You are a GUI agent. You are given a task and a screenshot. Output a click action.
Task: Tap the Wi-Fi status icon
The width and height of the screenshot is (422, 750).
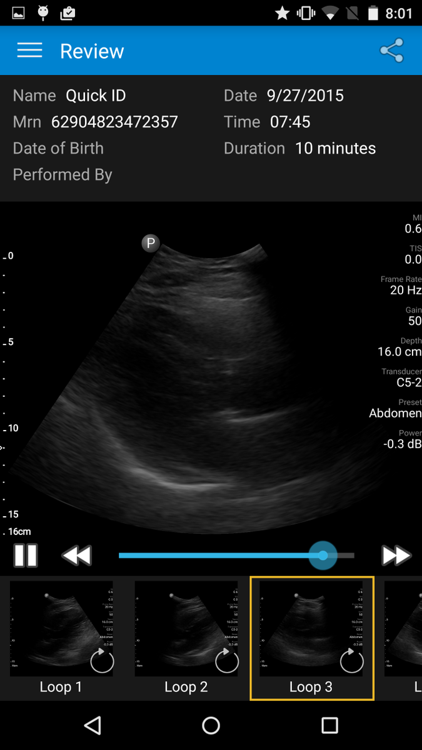[329, 13]
